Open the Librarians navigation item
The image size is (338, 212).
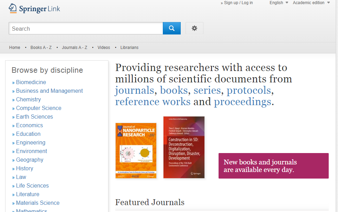(x=129, y=48)
